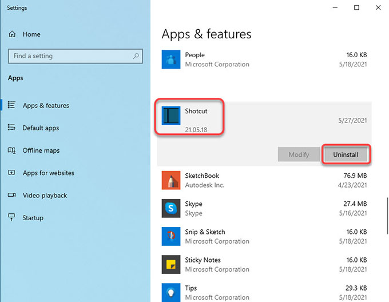Select the Shotcut app icon
The image size is (389, 302).
click(171, 116)
